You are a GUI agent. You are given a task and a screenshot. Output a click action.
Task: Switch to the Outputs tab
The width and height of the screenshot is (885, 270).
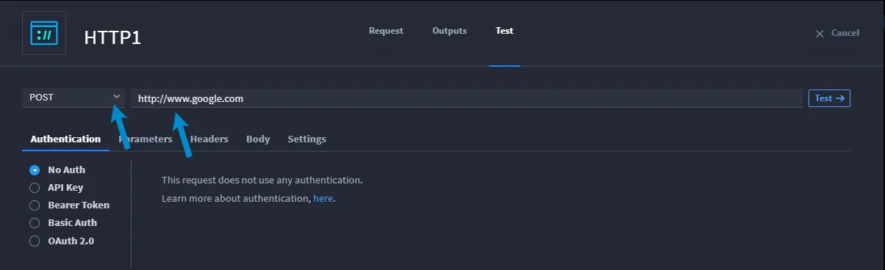(x=449, y=31)
